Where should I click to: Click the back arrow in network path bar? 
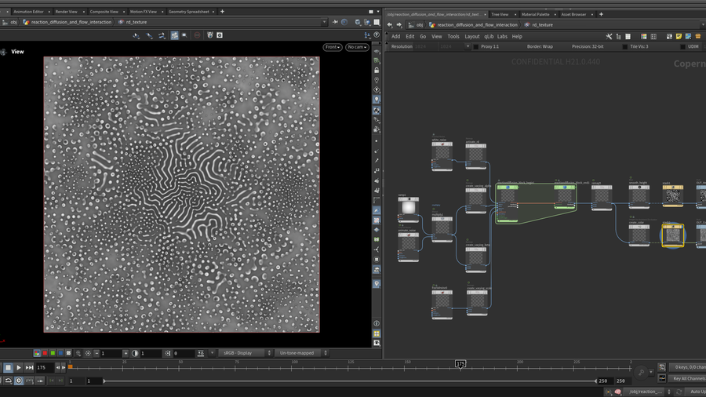click(390, 24)
